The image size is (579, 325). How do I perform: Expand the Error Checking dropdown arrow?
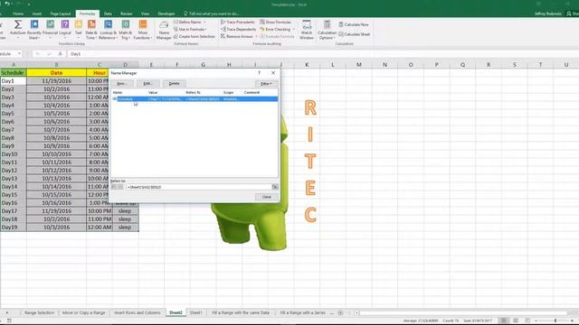[x=293, y=29]
